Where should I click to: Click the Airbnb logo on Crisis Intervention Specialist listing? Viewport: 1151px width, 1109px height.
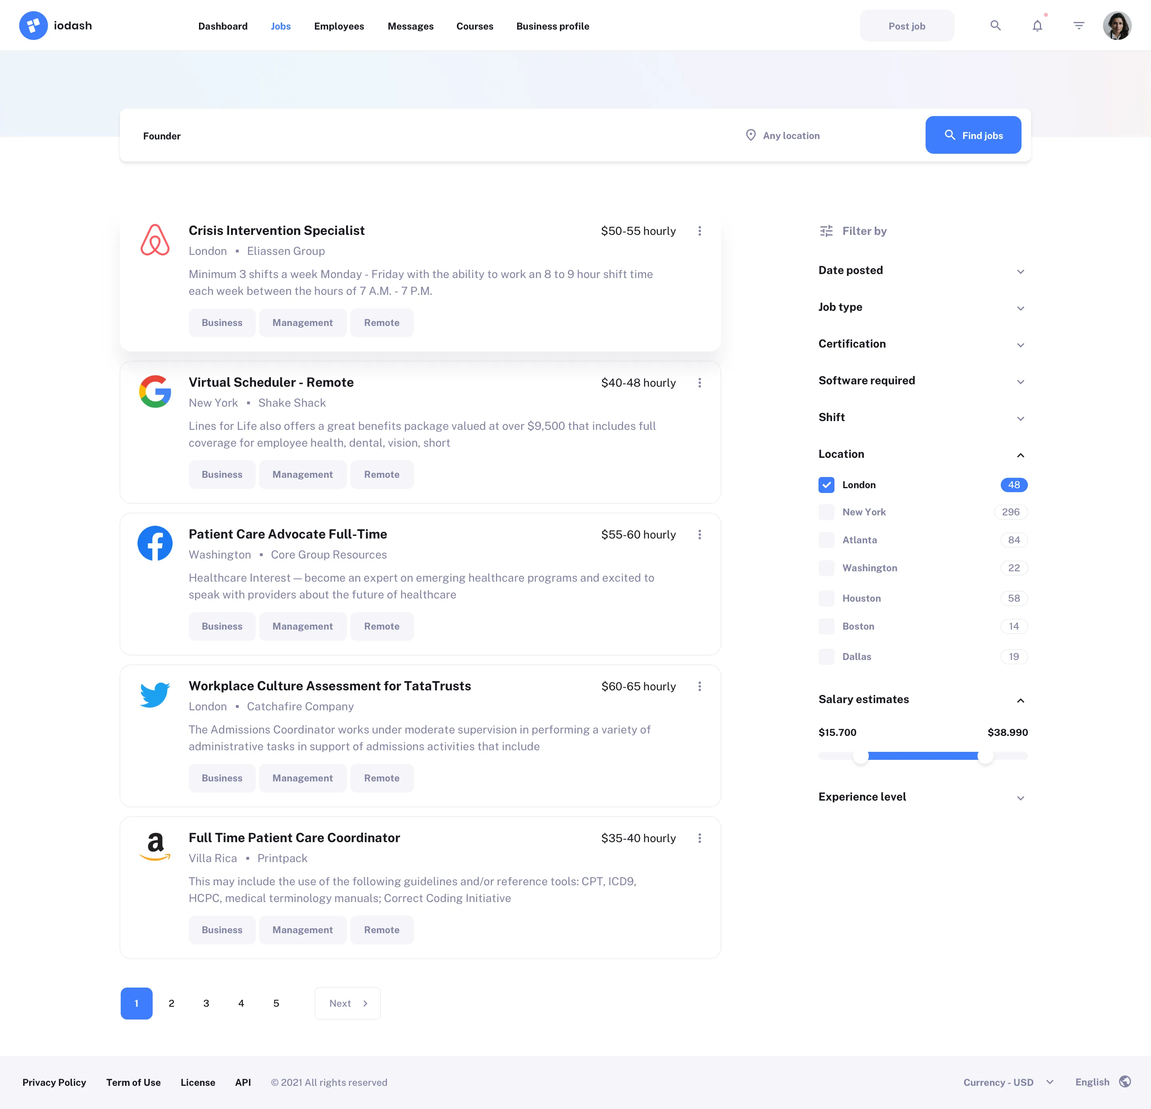(x=154, y=240)
